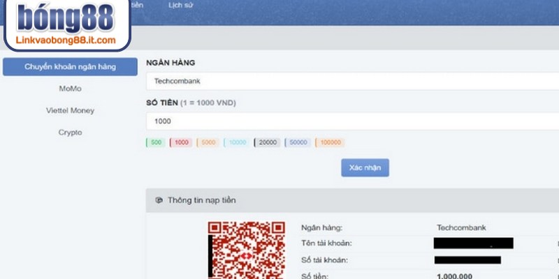Click the Tên tài khoản label
This screenshot has height=279, width=559.
[x=326, y=243]
